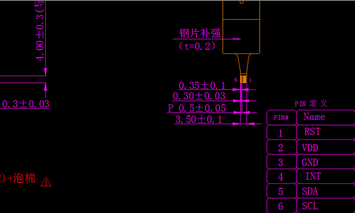
Task: Select the (t=0.2) thickness note
Action: point(197,46)
